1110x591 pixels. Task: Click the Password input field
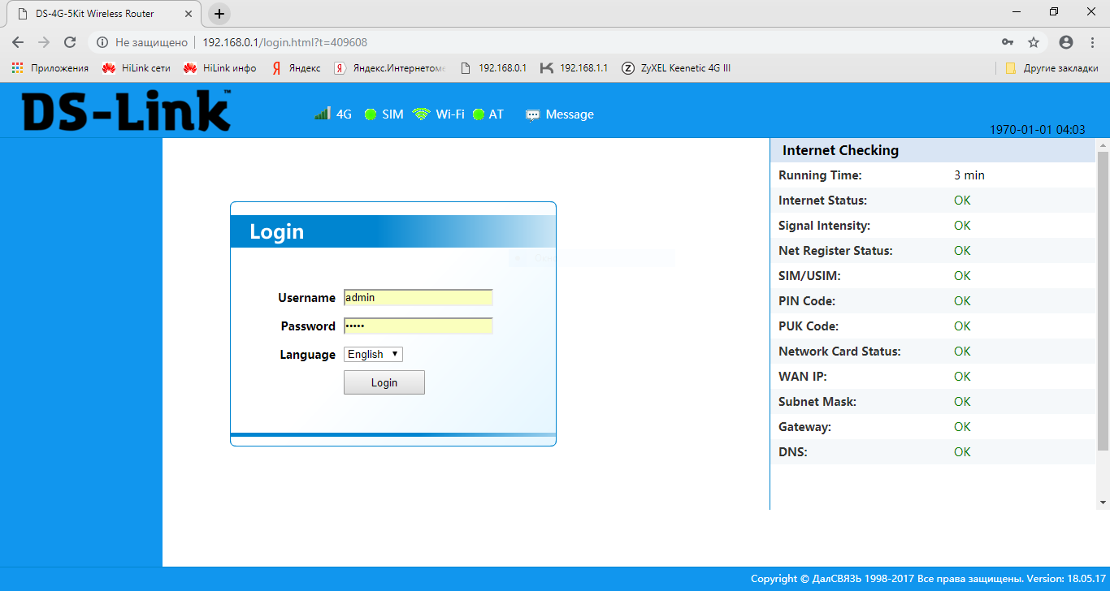click(x=418, y=326)
